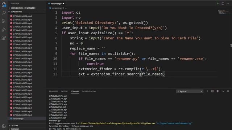The image size is (232, 130).
Task: Collapse the Season One folder section
Action: pos(16,12)
